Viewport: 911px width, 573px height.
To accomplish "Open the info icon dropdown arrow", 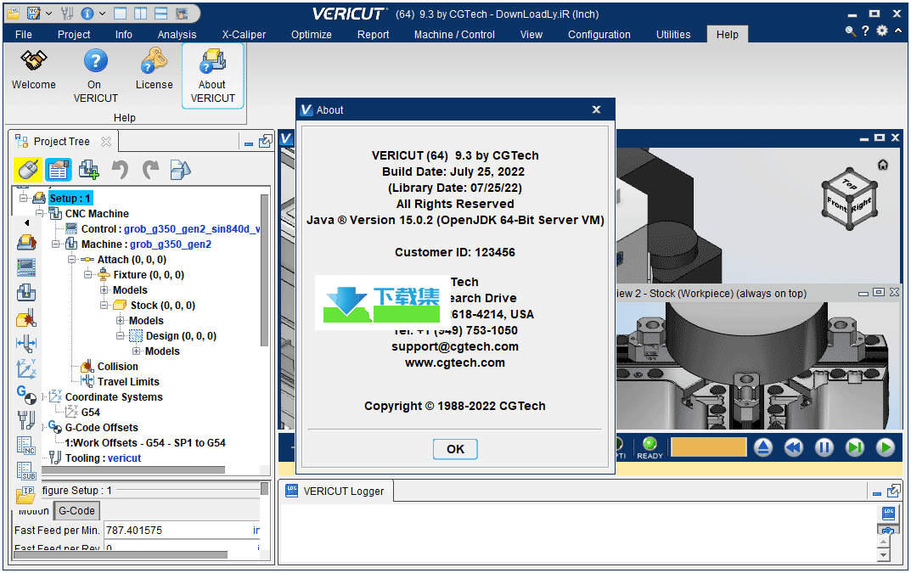I will [102, 13].
